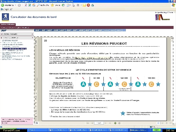Viewport: 176px width, 132px height.
Task: Select the 1007 model tab
Action: (x=50, y=30)
